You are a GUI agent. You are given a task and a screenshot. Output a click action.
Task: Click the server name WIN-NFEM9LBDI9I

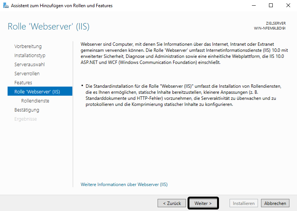pyautogui.click(x=270, y=28)
